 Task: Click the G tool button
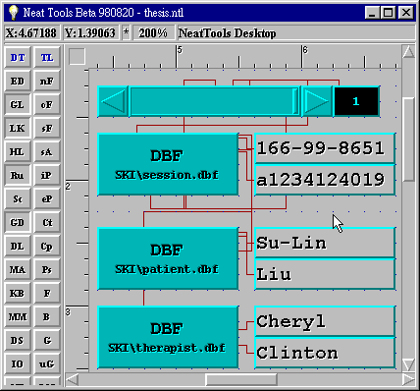tap(47, 340)
